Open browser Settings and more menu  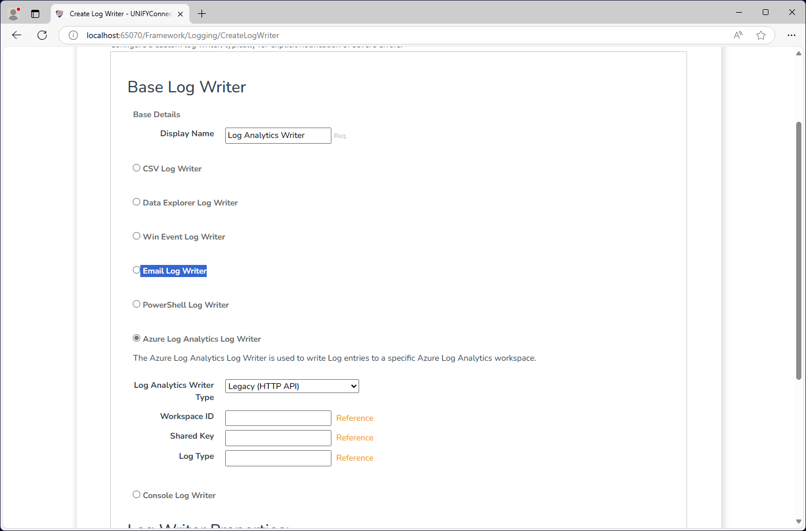[x=792, y=35]
